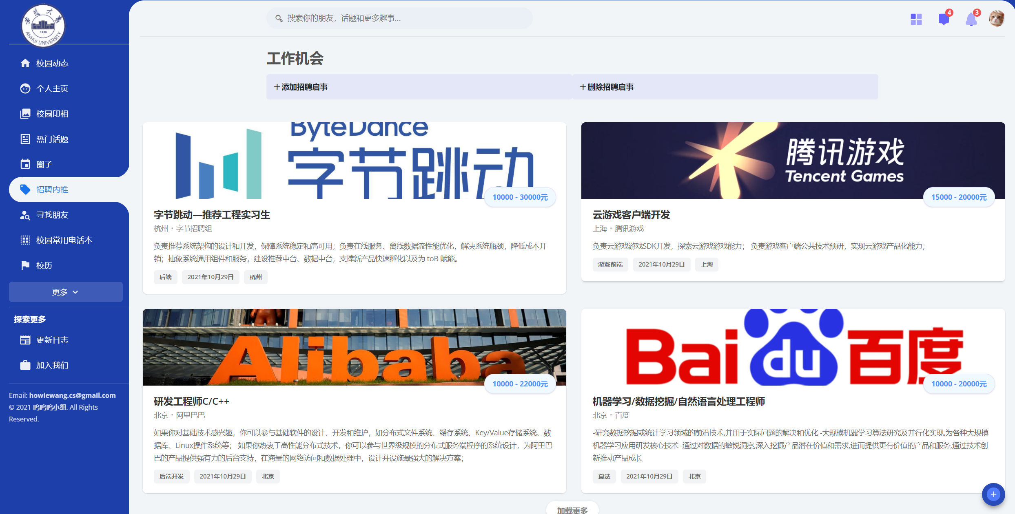The height and width of the screenshot is (514, 1015).
Task: Click the tag icon next to 招聘内推
Action: tap(25, 190)
